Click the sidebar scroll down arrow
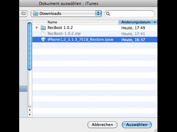The height and width of the screenshot is (132, 177). click(x=29, y=115)
